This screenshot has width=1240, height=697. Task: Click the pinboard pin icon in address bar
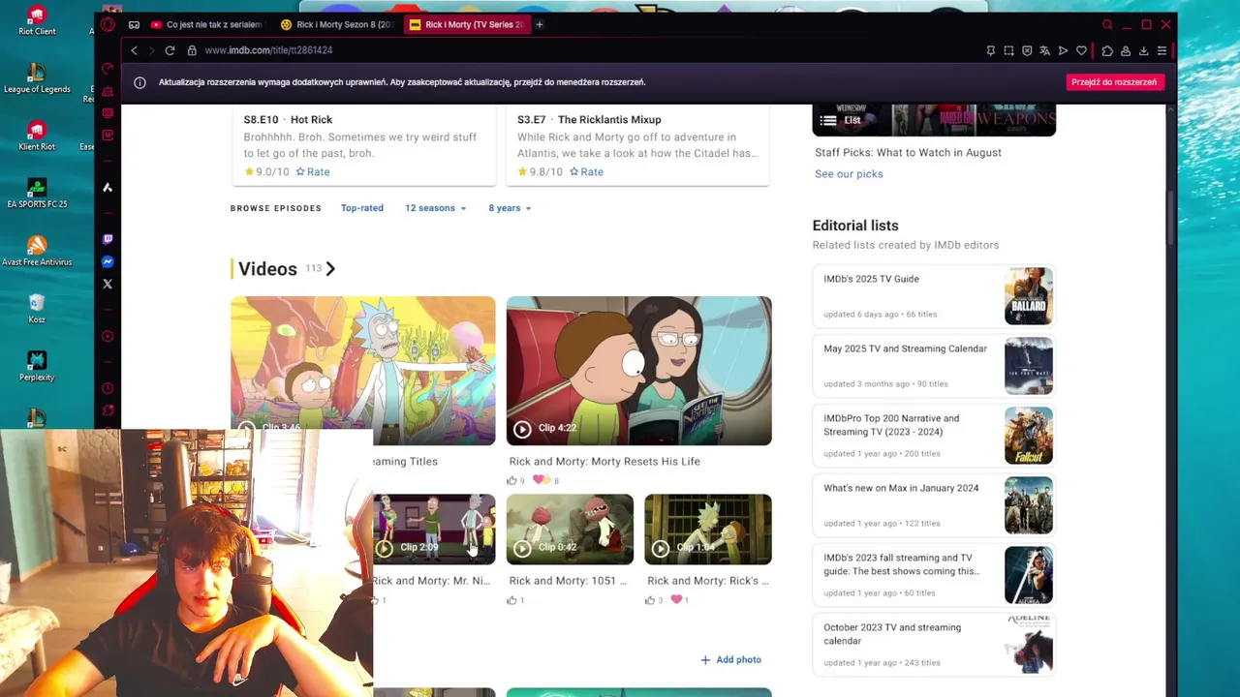(x=990, y=50)
